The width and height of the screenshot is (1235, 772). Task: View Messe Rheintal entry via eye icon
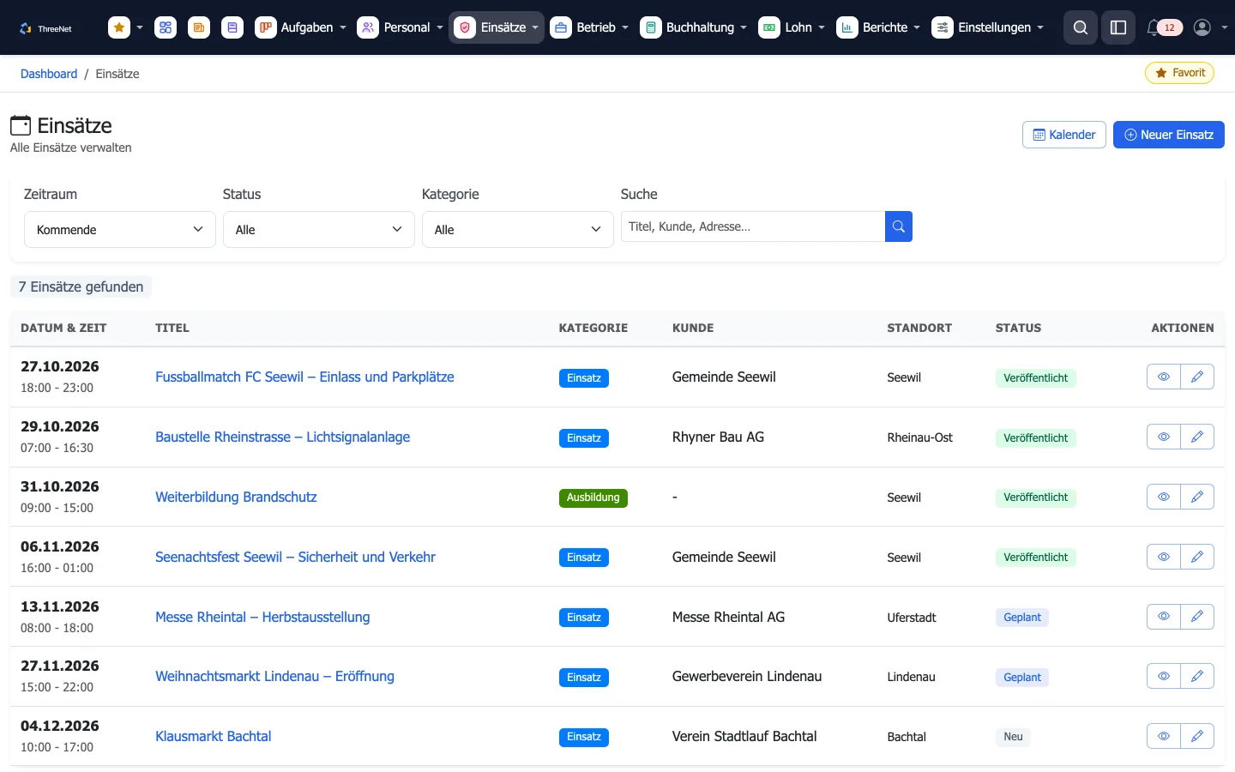click(x=1164, y=617)
